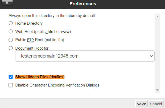
Task: Choose the Web Root radio option
Action: (11, 32)
